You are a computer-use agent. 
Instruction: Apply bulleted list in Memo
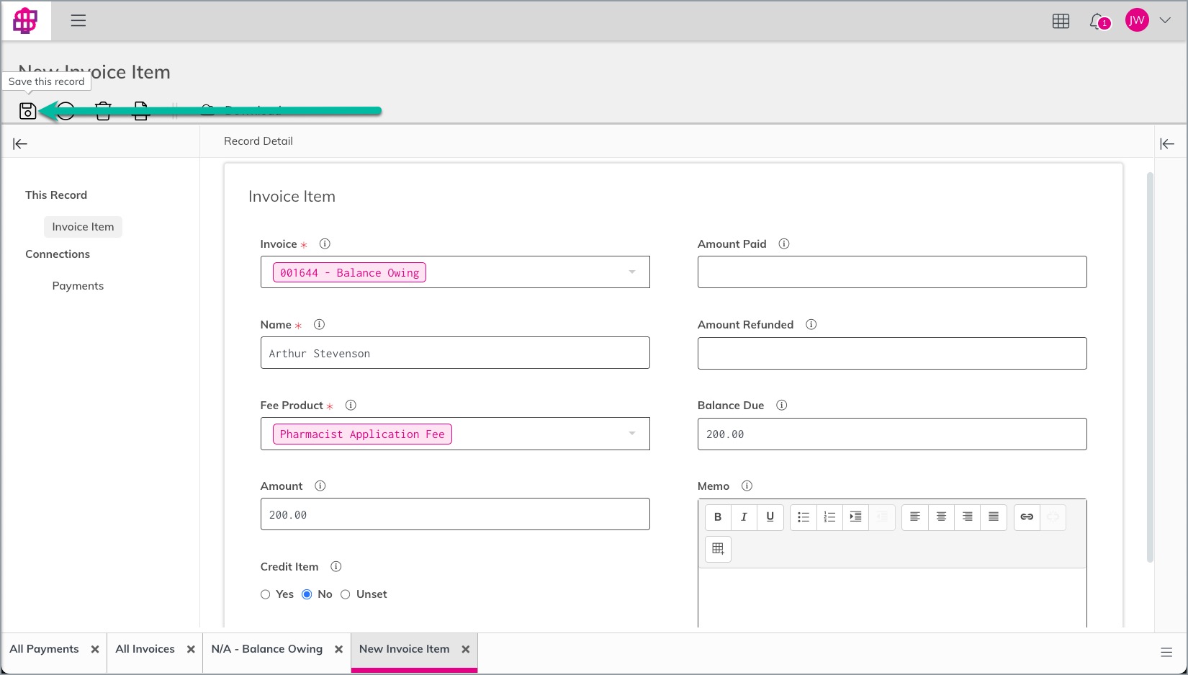804,517
